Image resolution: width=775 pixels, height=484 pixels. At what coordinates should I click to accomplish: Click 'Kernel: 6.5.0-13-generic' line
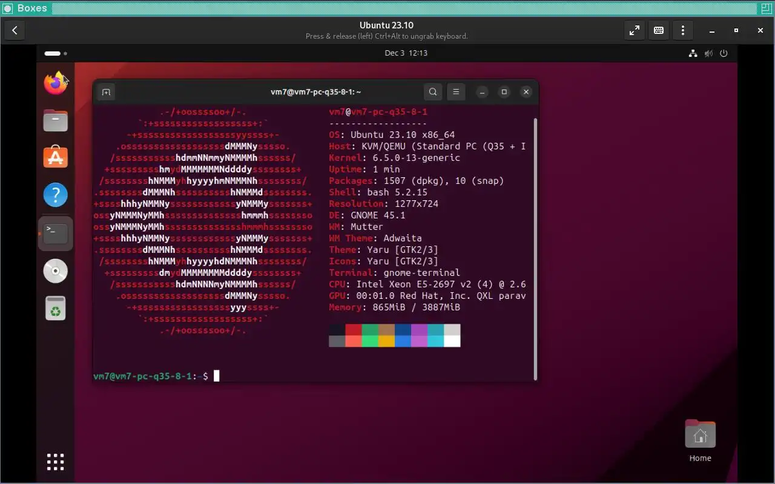395,158
